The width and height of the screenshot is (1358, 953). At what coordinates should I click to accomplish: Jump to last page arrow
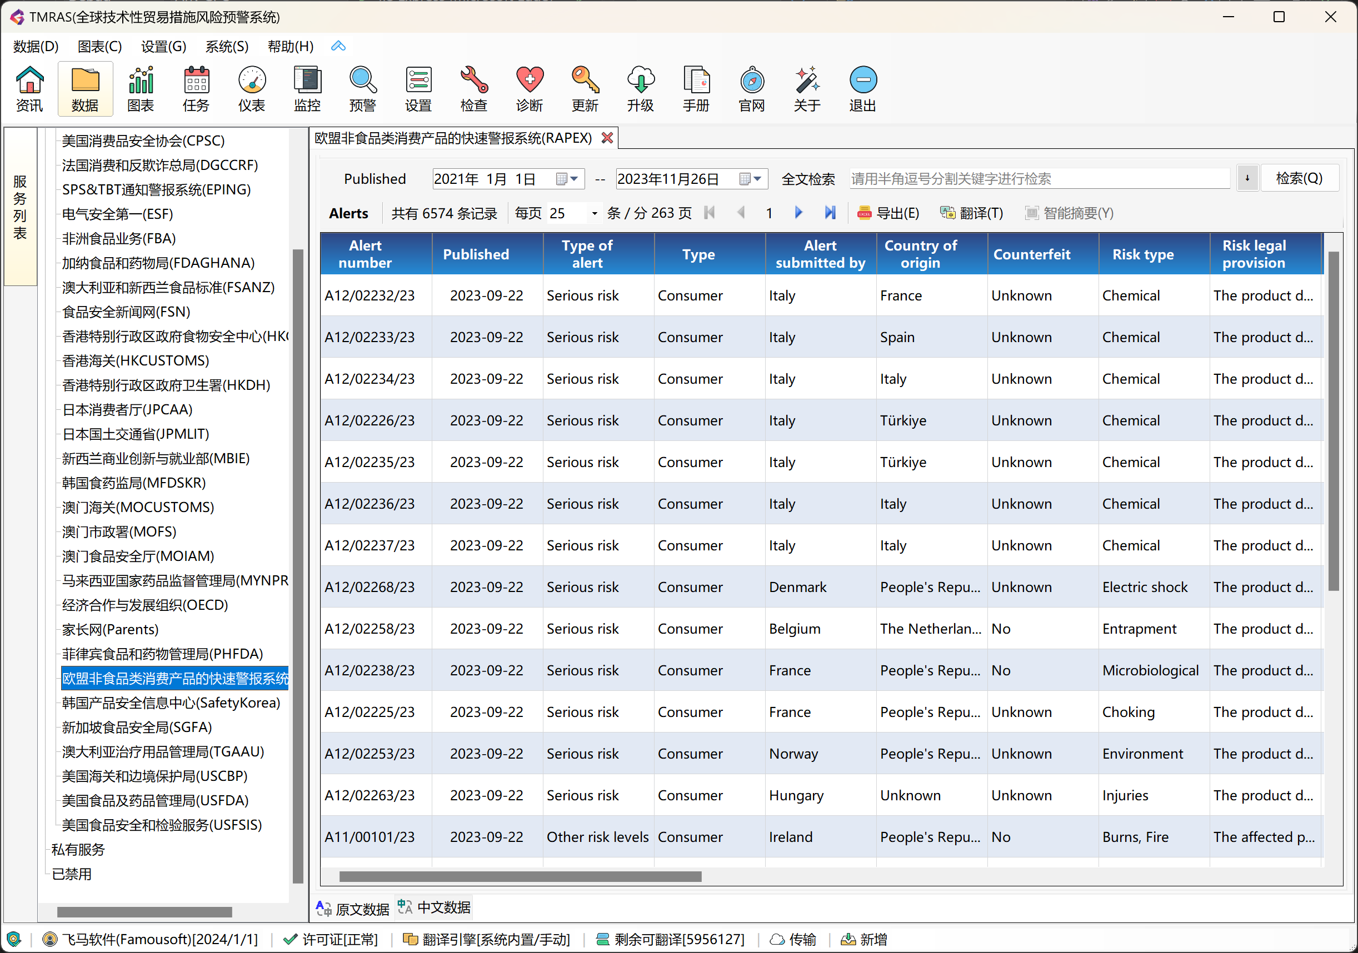(x=830, y=213)
